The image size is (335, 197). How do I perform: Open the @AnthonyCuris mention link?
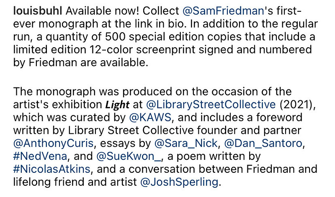coord(54,143)
